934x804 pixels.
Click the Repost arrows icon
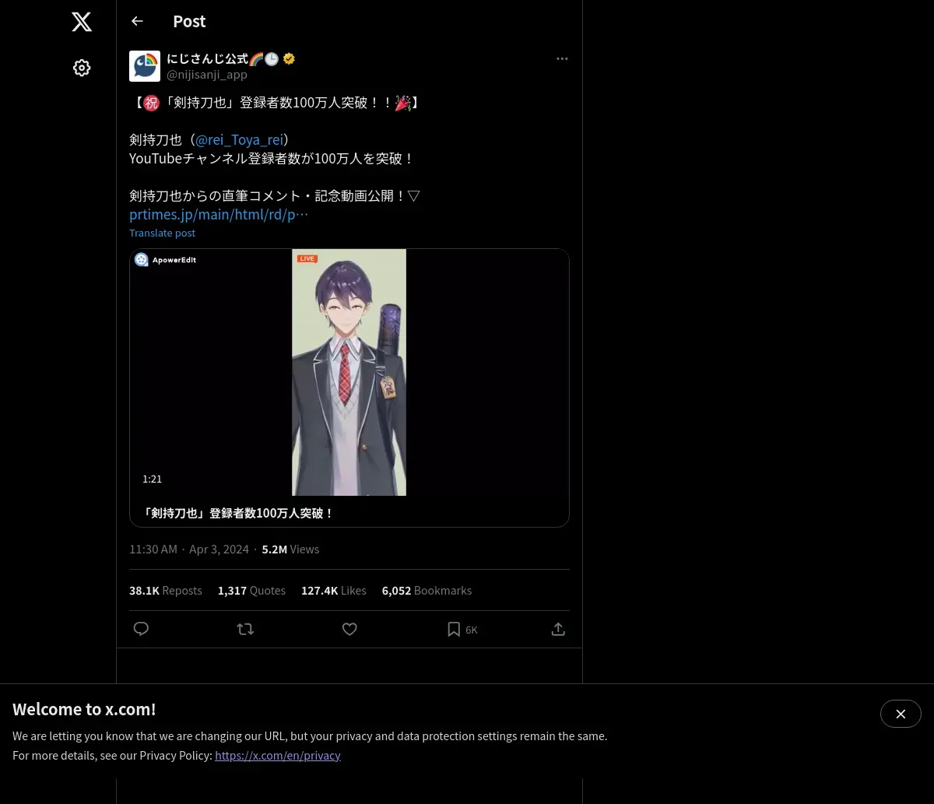[x=245, y=629]
